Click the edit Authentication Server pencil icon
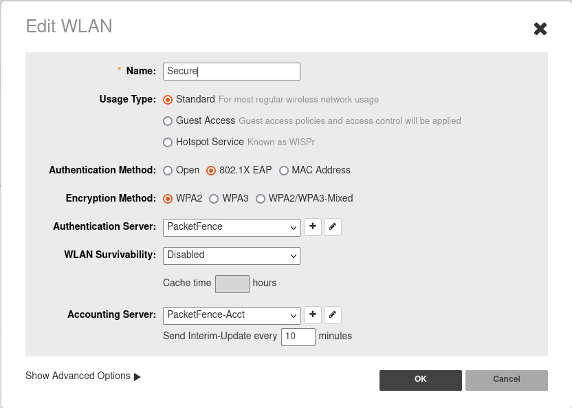572x408 pixels. pyautogui.click(x=333, y=227)
